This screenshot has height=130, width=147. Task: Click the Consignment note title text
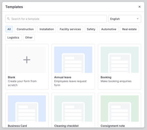(112, 126)
